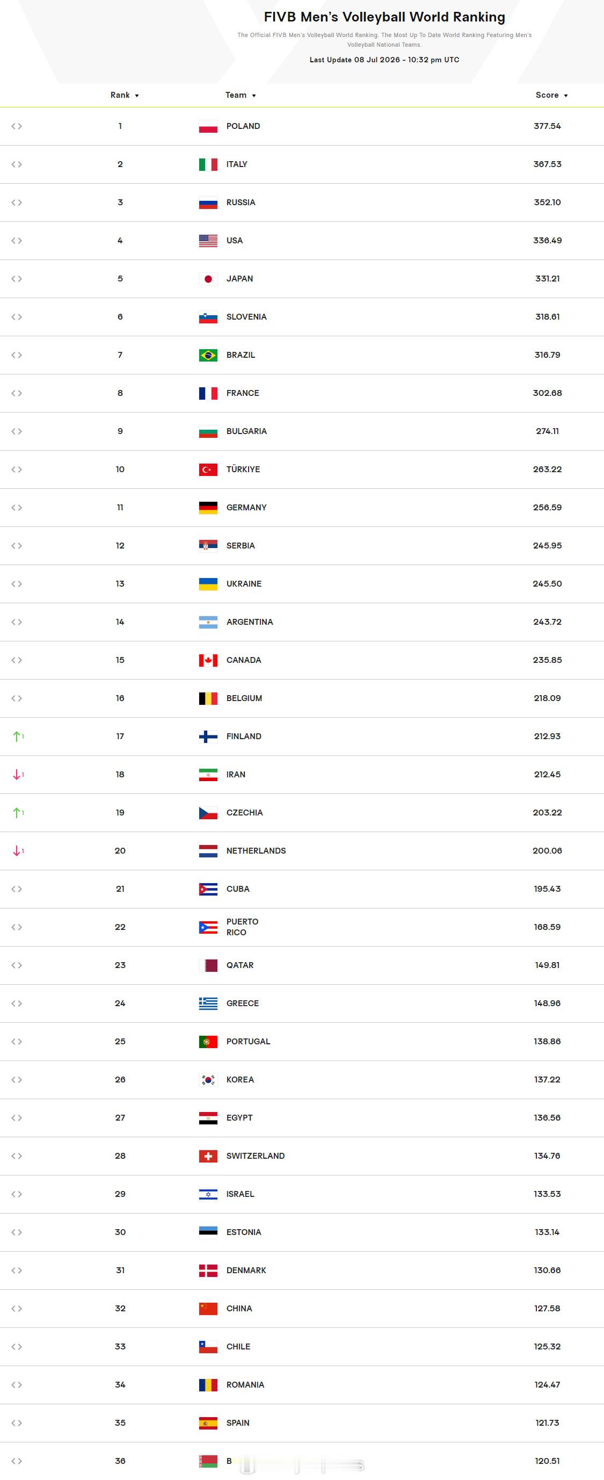This screenshot has height=1480, width=604.
Task: Expand the Cuba row chevrons
Action: pyautogui.click(x=17, y=889)
